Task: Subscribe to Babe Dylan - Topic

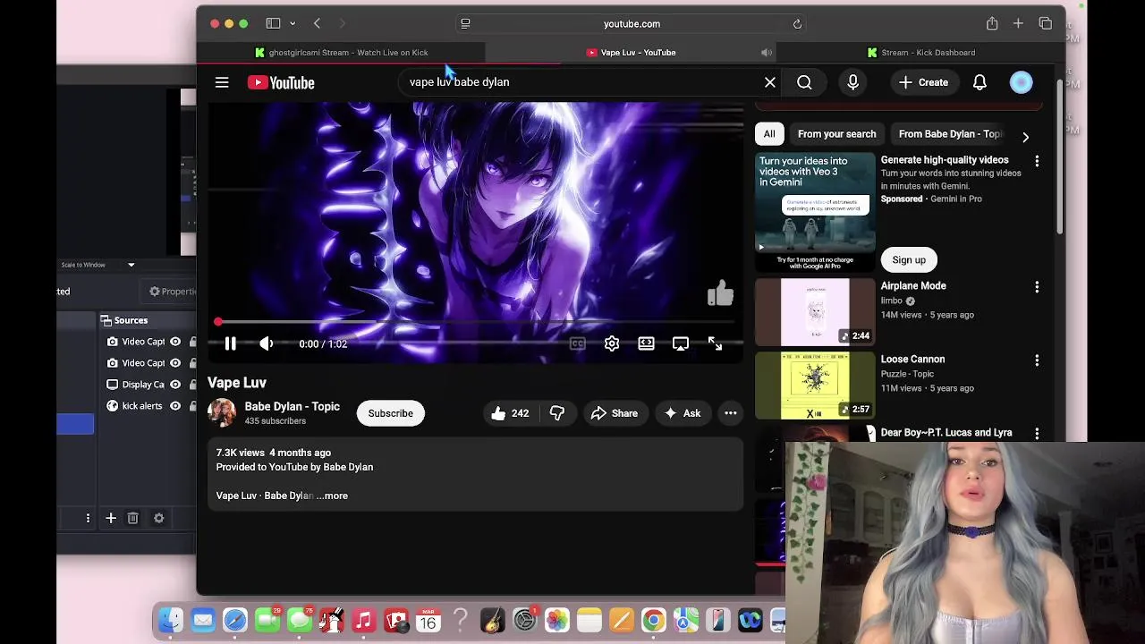Action: (391, 413)
